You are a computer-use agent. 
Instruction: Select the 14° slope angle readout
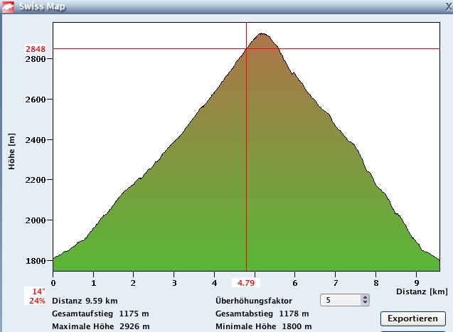(x=38, y=291)
